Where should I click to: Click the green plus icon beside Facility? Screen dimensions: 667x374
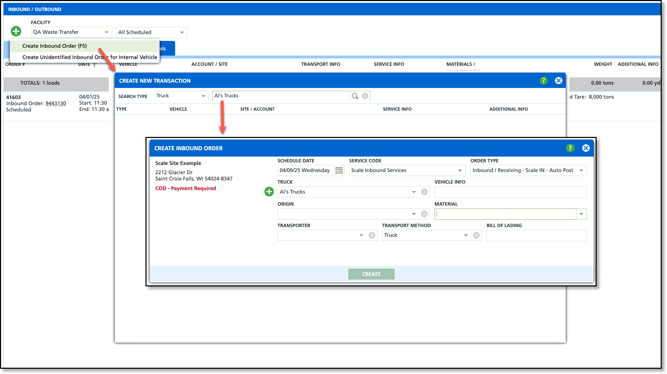coord(16,31)
